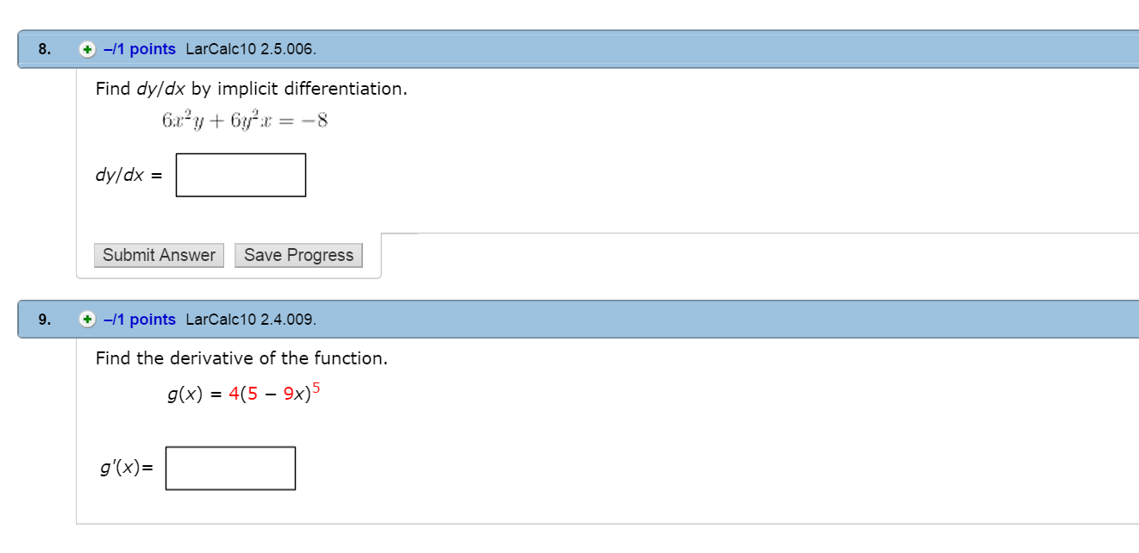Viewport: 1139px width, 553px height.
Task: Click the number 8 question label
Action: point(40,49)
